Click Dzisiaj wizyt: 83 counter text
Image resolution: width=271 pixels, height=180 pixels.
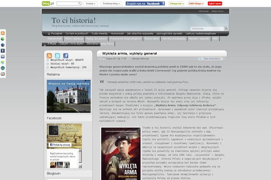[x=62, y=64]
